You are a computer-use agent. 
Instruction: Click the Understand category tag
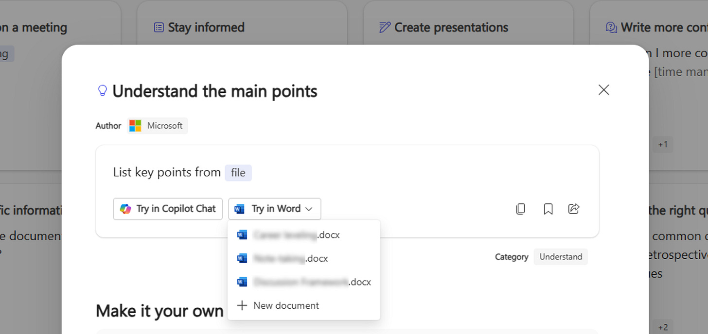point(561,256)
